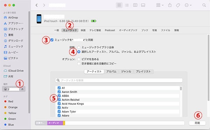Filter by the Yellow tag
The width and height of the screenshot is (210, 130).
(10, 113)
